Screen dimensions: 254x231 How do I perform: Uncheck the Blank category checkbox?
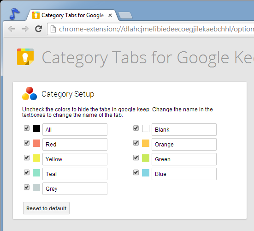(136, 128)
